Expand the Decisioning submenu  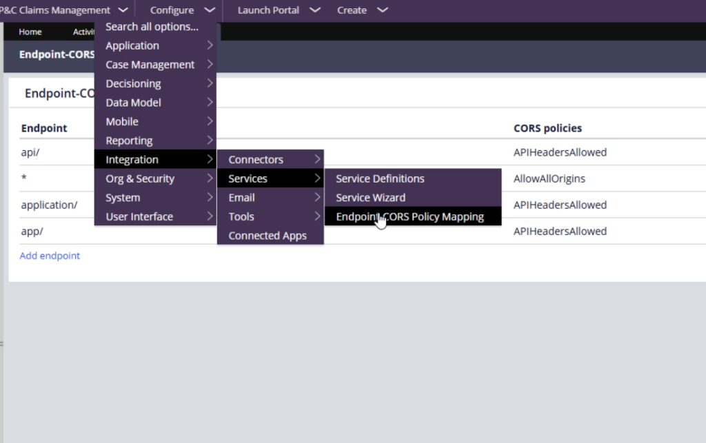[x=155, y=83]
